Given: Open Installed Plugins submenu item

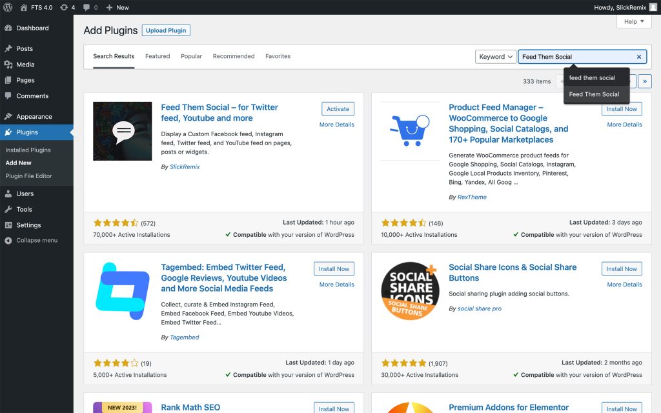Looking at the screenshot, I should pos(28,150).
